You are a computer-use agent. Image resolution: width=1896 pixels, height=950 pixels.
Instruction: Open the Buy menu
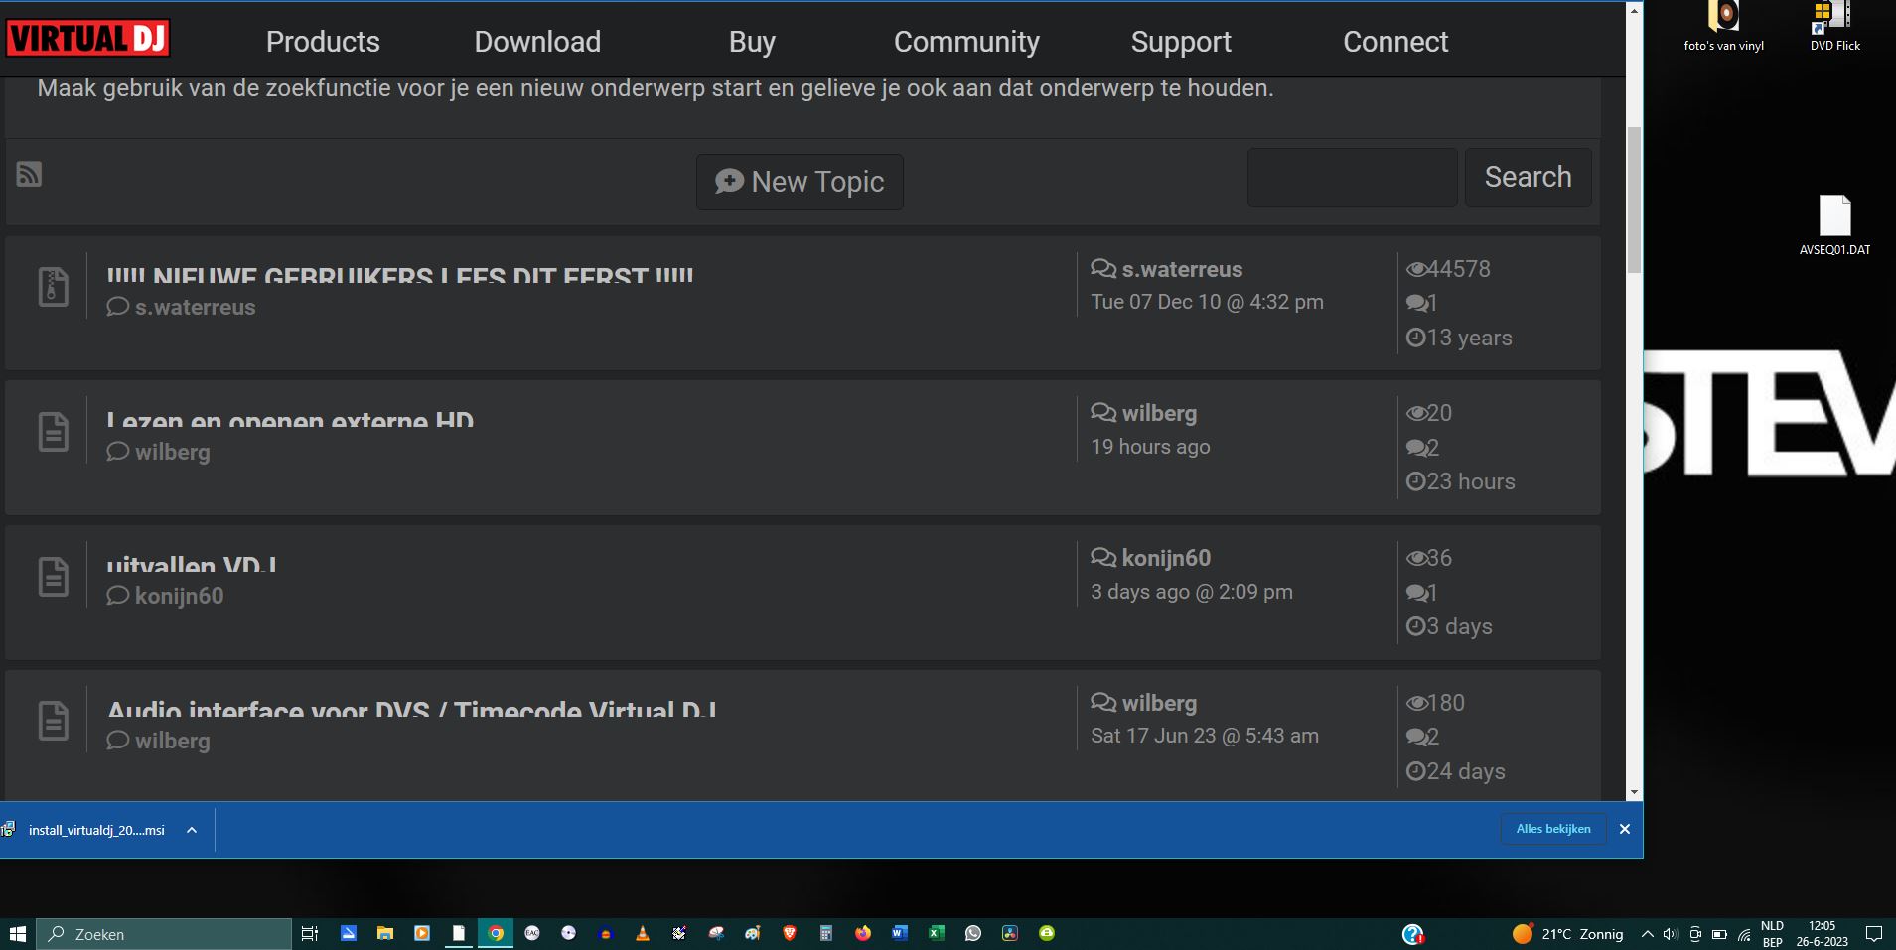[752, 41]
